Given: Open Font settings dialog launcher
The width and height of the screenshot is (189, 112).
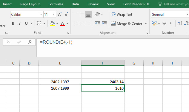Looking at the screenshot, I should [68, 33].
